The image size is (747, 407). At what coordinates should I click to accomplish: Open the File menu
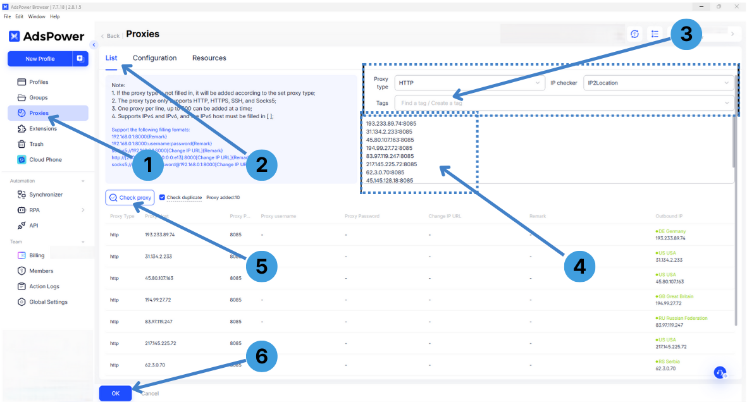[x=7, y=16]
